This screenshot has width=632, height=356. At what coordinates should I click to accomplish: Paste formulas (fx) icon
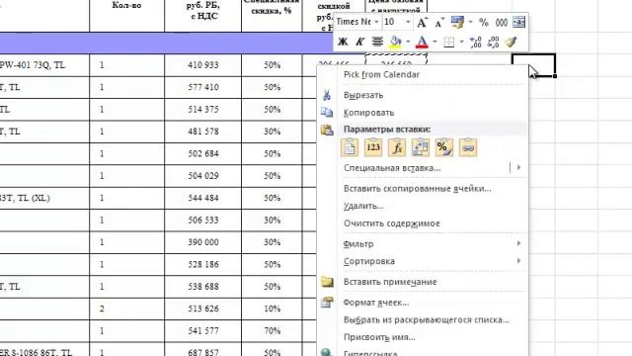point(397,147)
